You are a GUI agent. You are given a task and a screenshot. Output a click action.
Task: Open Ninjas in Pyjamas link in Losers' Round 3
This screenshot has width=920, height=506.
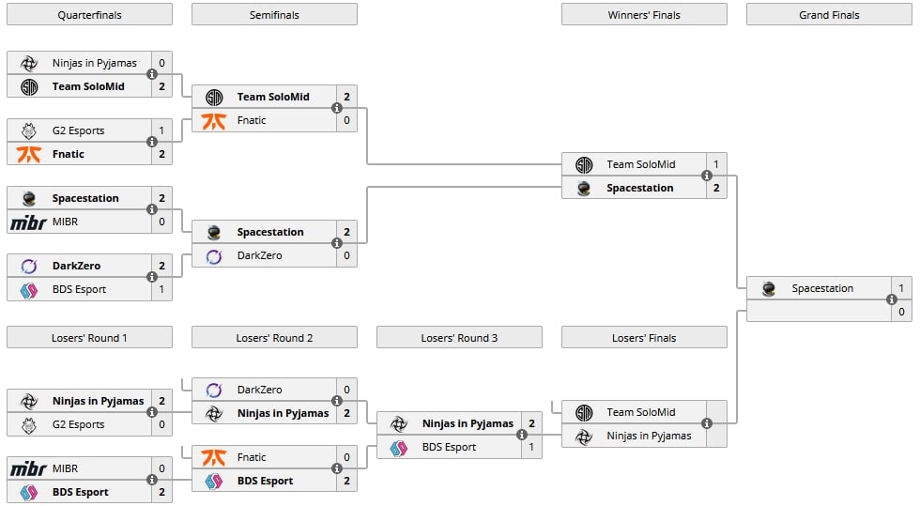click(x=468, y=423)
